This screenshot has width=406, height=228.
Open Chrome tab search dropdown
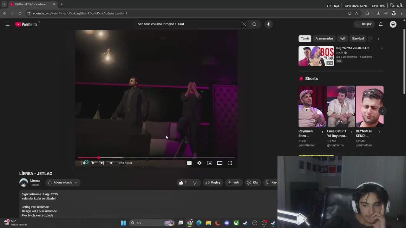4,4
